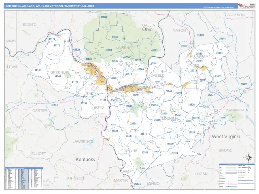Click the compass rose symbol
Image resolution: width=259 pixels, height=194 pixels.
point(248,158)
